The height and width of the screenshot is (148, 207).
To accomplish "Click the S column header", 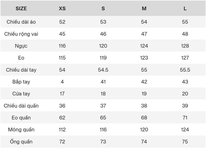I will pyautogui.click(x=103, y=9).
